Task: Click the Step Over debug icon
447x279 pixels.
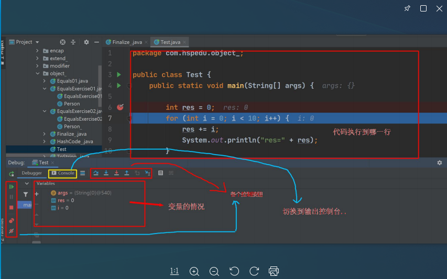Action: coord(96,173)
